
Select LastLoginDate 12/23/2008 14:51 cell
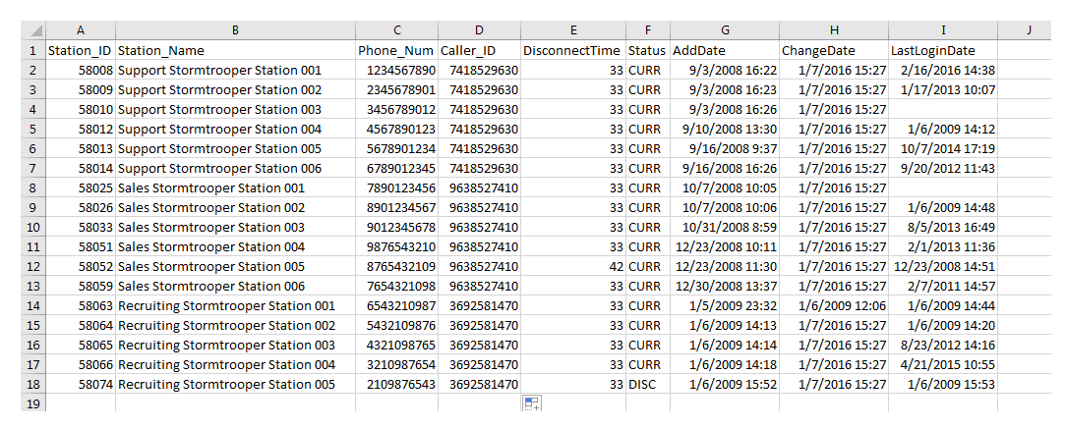[943, 267]
